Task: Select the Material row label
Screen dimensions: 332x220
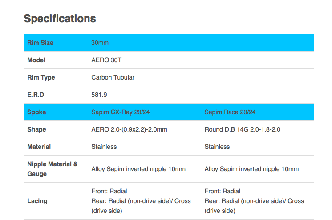Action: [39, 147]
